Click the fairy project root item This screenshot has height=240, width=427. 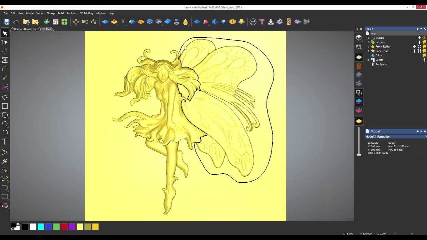[x=373, y=33]
